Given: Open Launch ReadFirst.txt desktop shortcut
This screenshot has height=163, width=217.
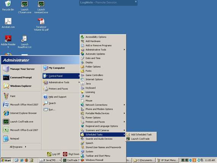Looking at the screenshot, I should tap(24, 42).
